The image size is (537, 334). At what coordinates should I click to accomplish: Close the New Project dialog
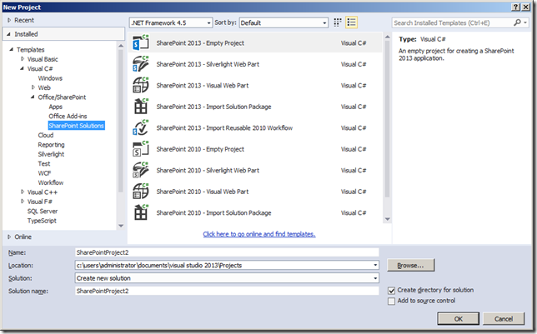pos(526,7)
